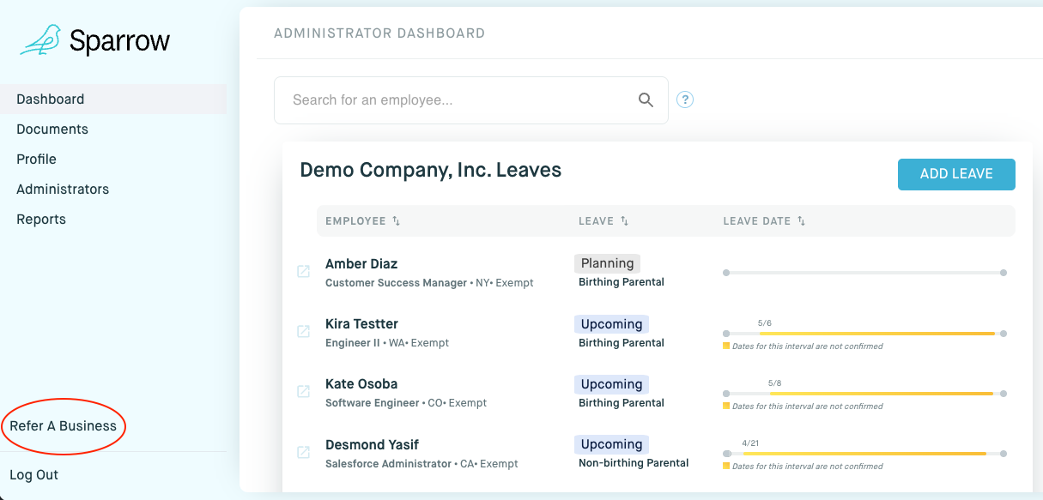Focus the employee search input field

455,100
